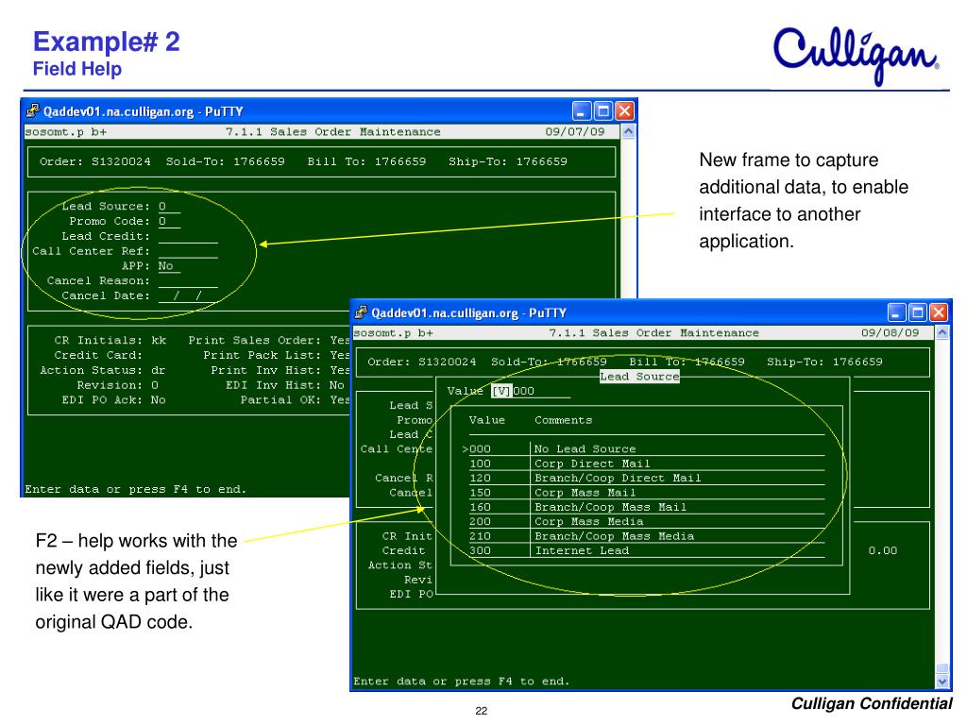Close the front PuTTY window
The height and width of the screenshot is (725, 967).
939,312
